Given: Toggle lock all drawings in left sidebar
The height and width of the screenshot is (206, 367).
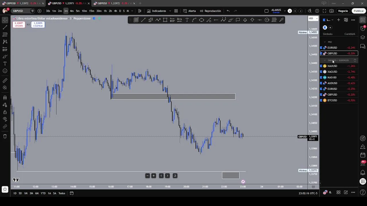Looking at the screenshot, I should pos(5,112).
